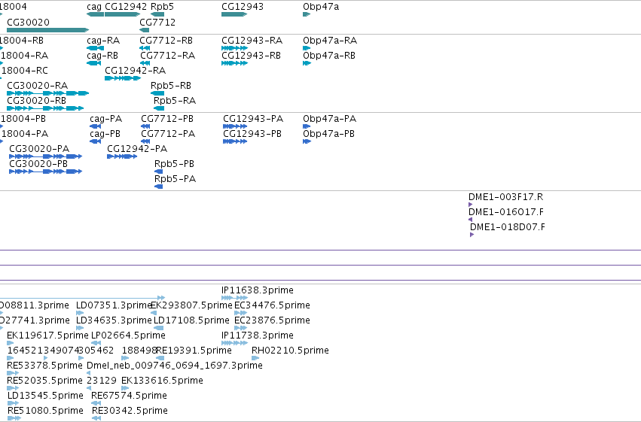Open the EK119617.5prime EST label
Image resolution: width=641 pixels, height=422 pixels.
47,335
